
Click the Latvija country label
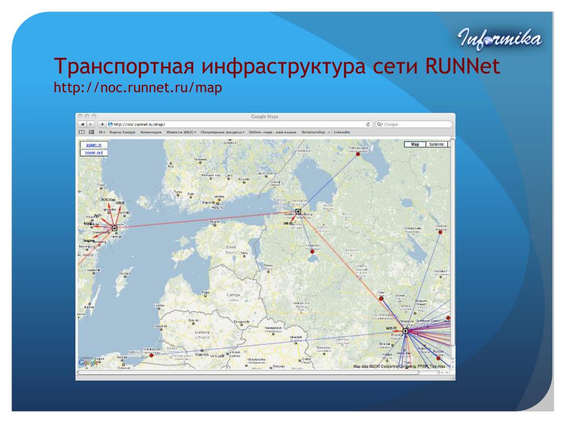point(234,295)
